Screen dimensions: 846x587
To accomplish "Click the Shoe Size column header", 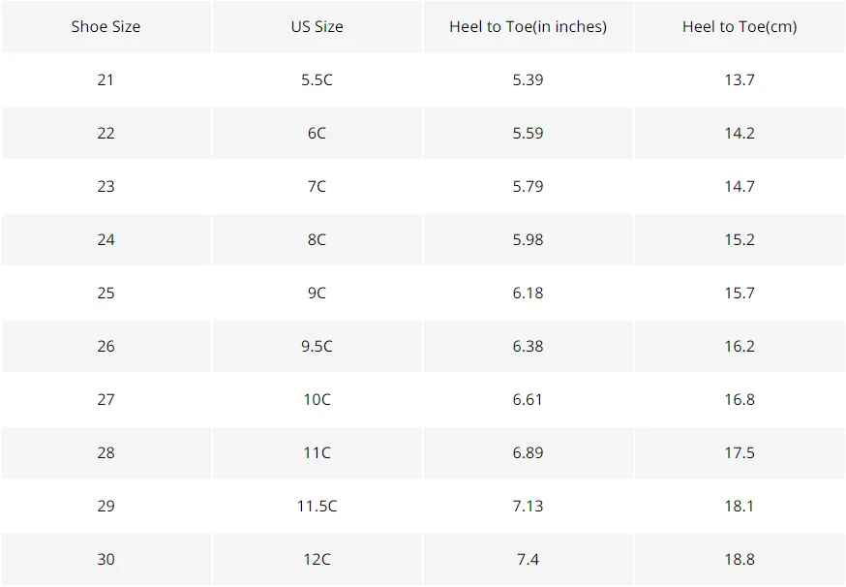I will pos(106,26).
